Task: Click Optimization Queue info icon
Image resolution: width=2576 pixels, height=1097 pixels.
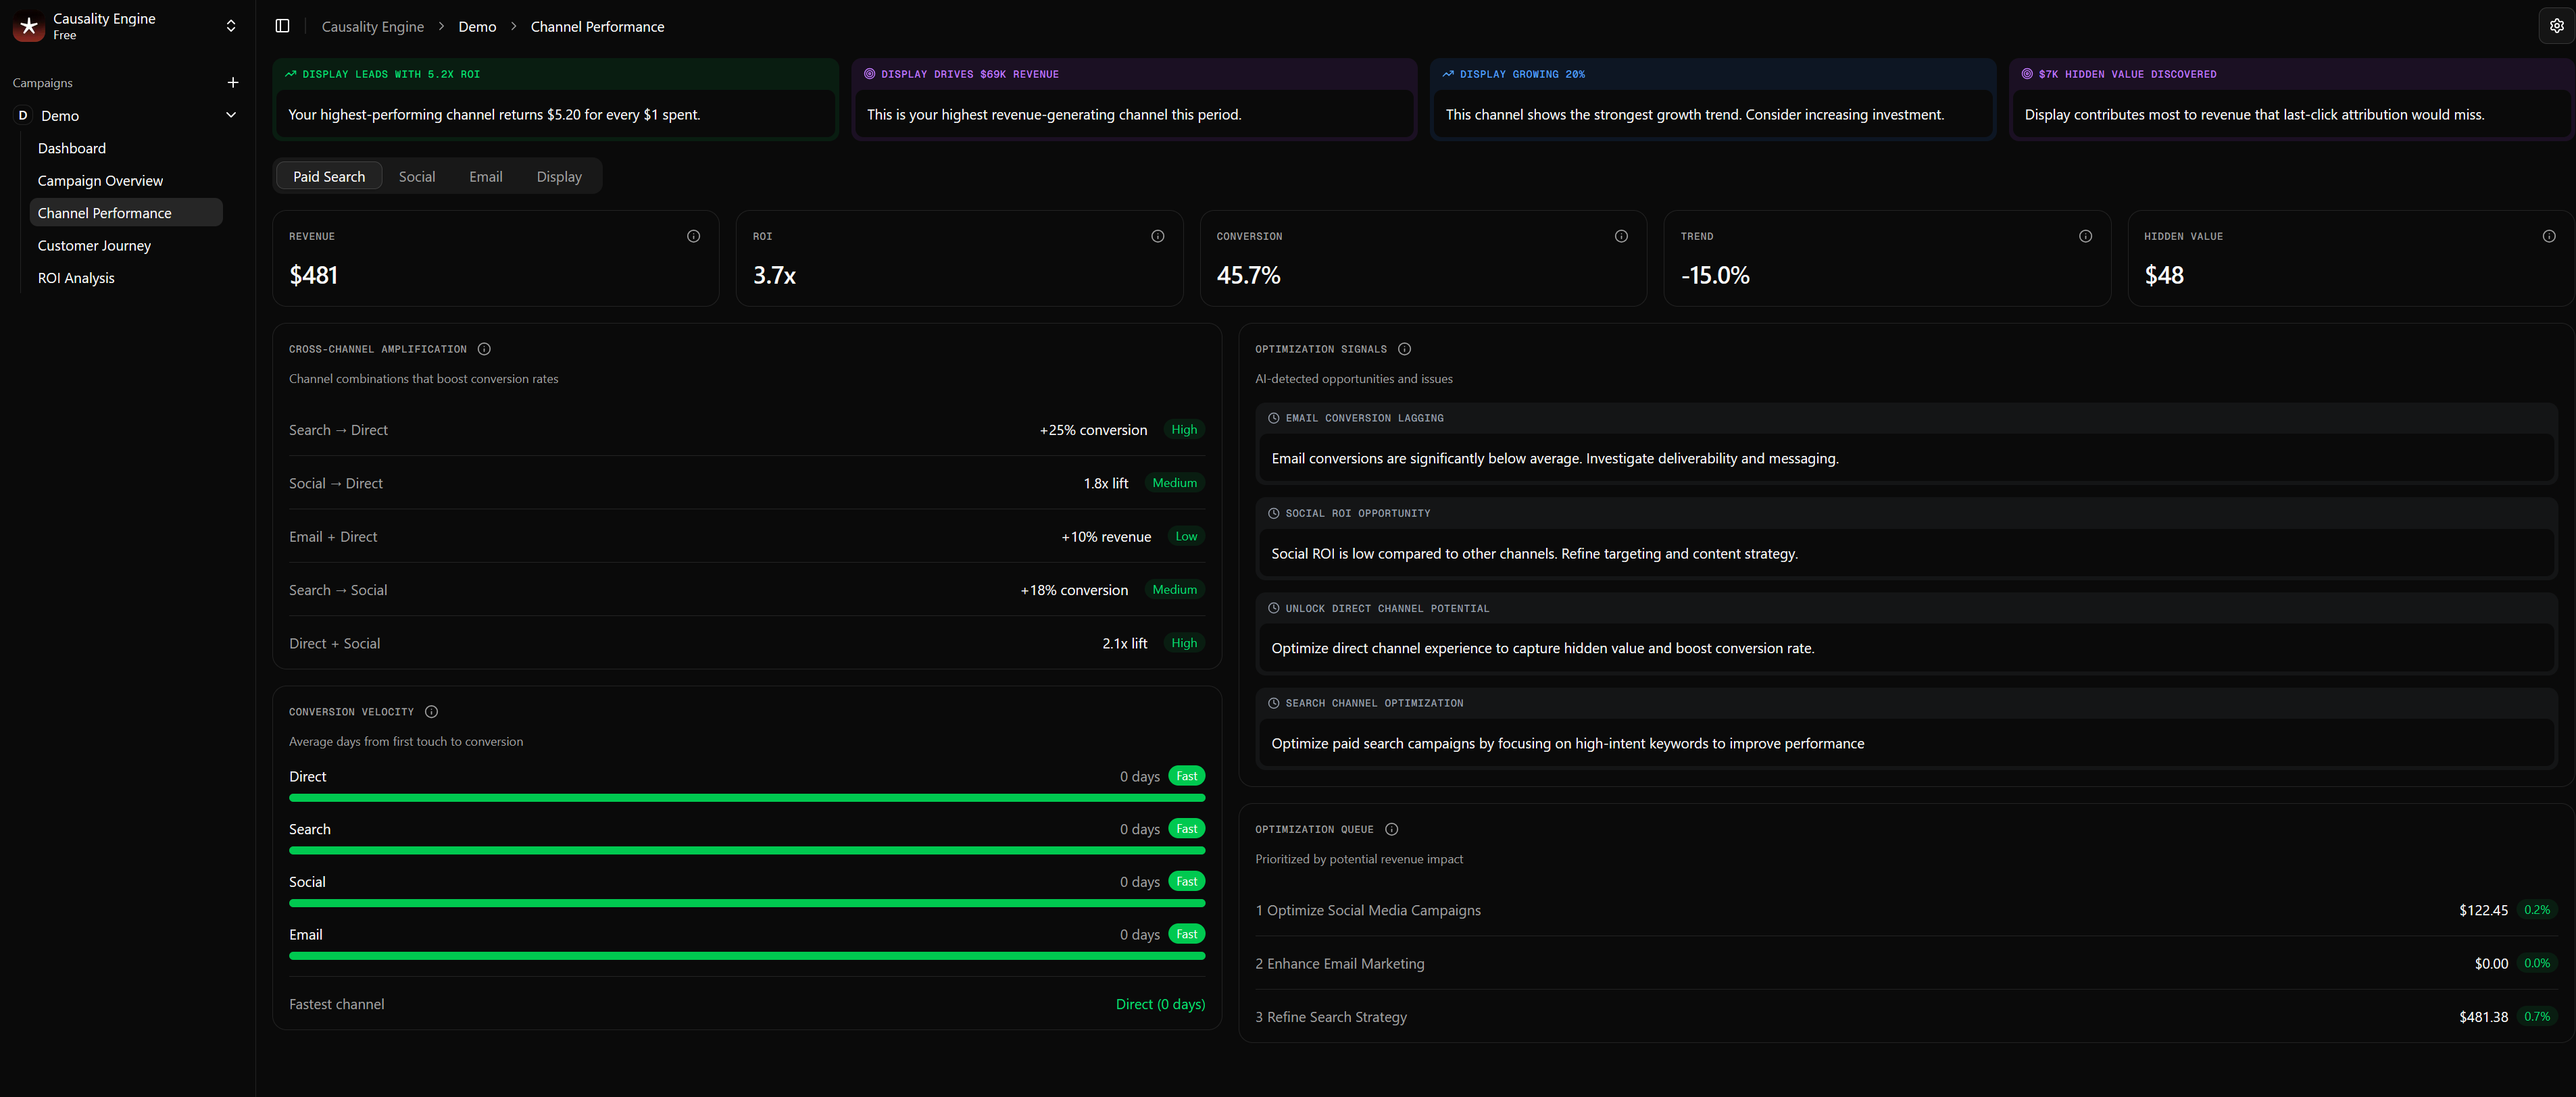Action: tap(1391, 829)
